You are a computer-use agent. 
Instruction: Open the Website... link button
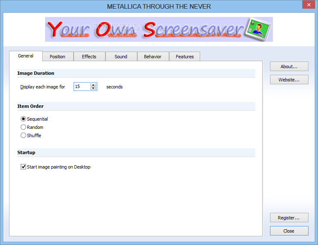(289, 80)
